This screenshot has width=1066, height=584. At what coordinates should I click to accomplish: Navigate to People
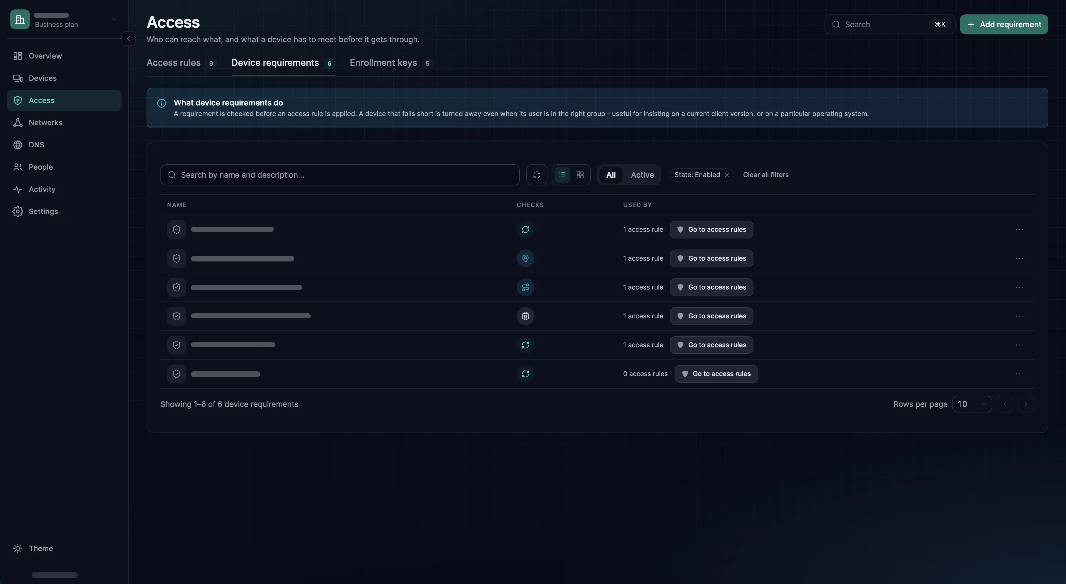[64, 167]
